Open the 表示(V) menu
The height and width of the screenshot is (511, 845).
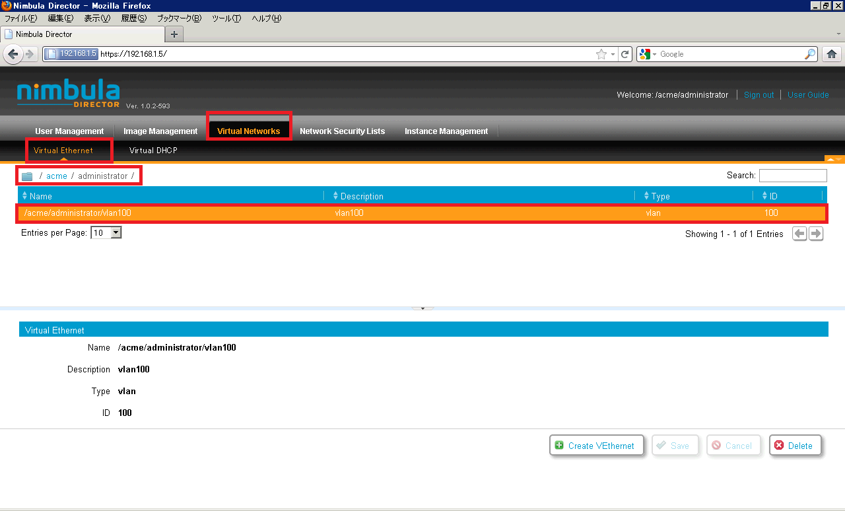(x=97, y=18)
